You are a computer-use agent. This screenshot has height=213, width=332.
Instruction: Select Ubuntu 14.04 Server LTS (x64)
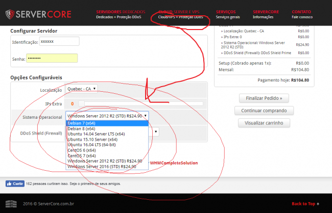tap(107, 134)
